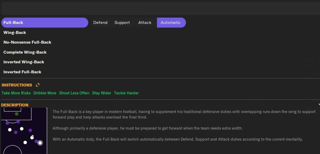320x154 pixels.
Task: Click the INSTRUCTIONS section header
Action: (x=17, y=85)
